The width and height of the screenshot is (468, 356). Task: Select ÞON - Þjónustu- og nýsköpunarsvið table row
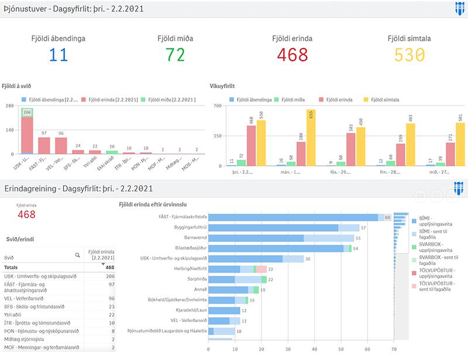point(59,331)
